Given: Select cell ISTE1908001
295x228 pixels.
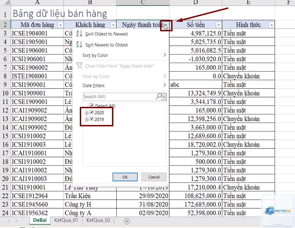Looking at the screenshot, I should click(37, 76).
